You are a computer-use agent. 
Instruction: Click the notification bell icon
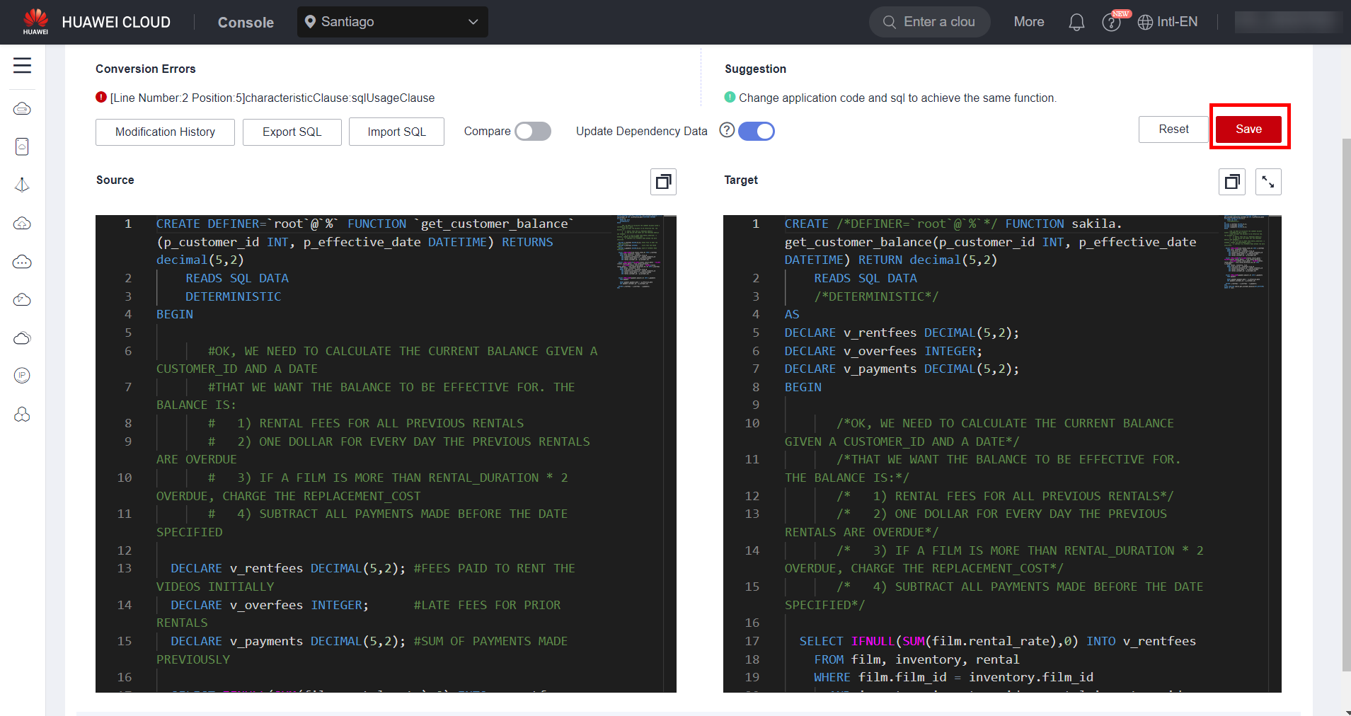[1076, 23]
